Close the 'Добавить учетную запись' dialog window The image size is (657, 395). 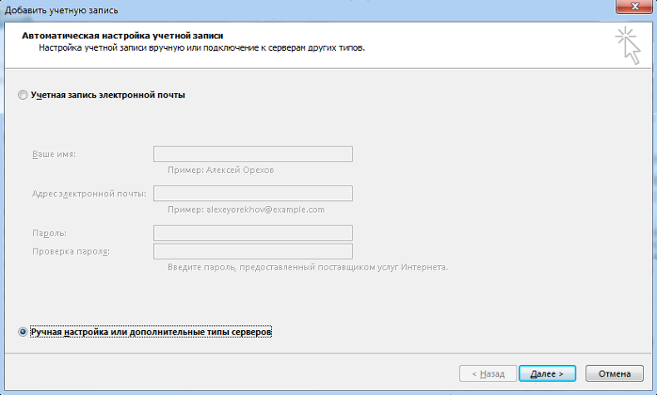click(x=630, y=8)
